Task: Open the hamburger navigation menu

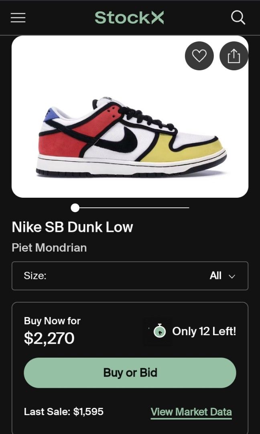Action: (18, 18)
